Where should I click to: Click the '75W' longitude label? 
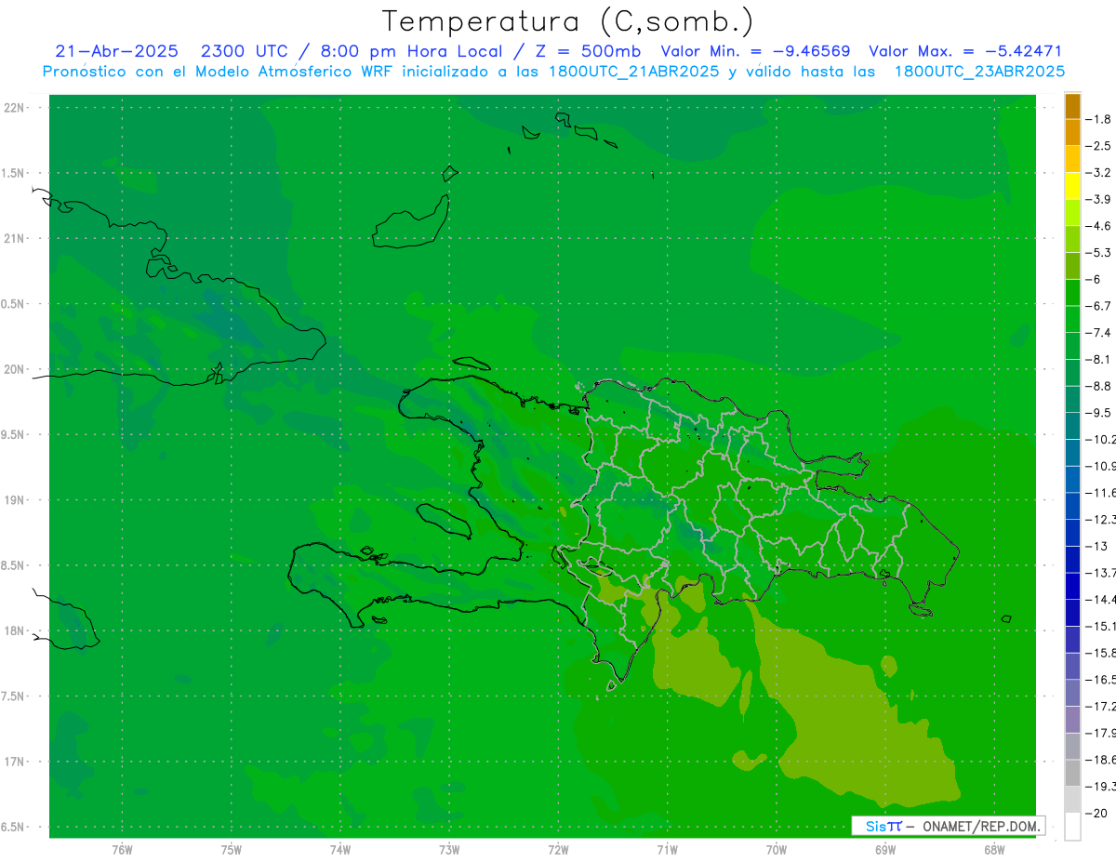point(232,849)
